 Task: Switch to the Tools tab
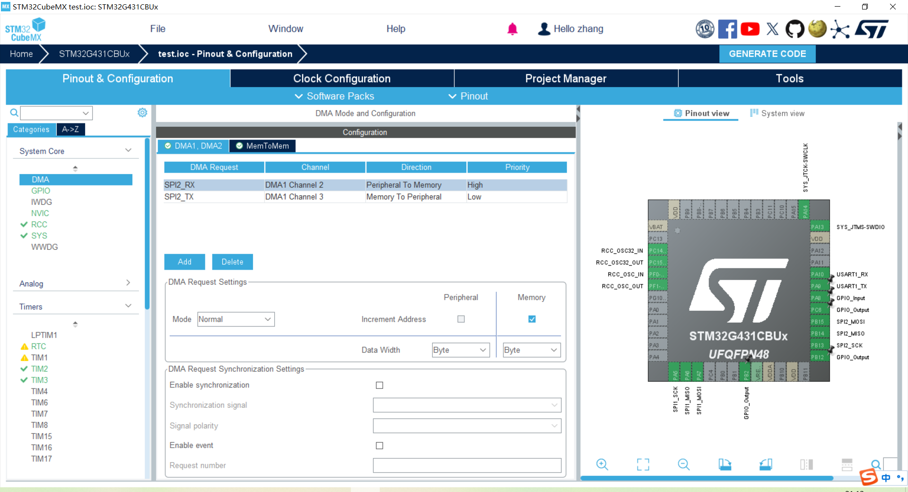tap(790, 79)
